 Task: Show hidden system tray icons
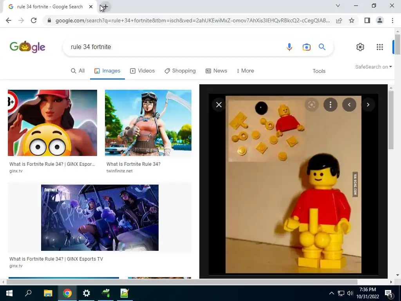click(x=331, y=293)
